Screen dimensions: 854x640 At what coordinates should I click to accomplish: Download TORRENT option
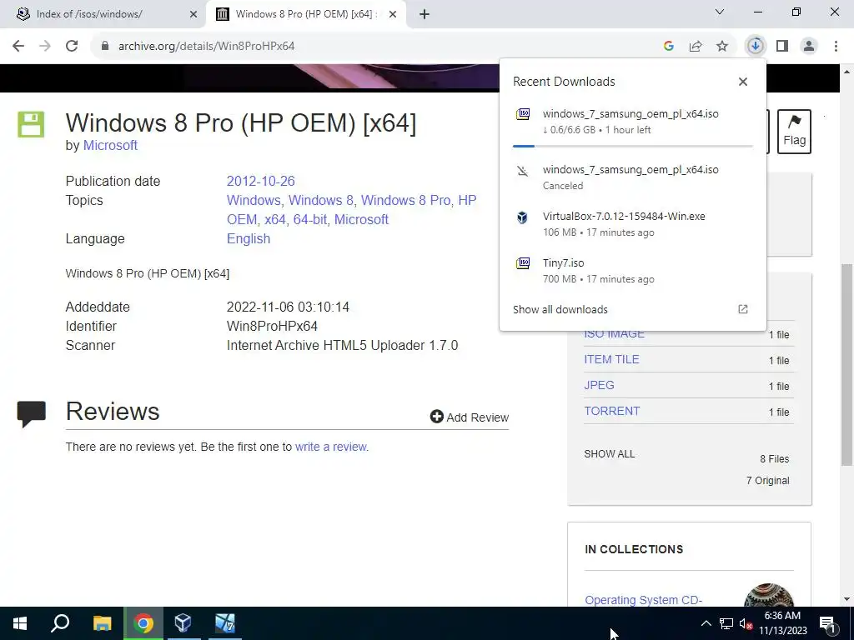[x=611, y=412]
